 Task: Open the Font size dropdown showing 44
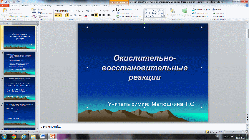click(x=76, y=11)
